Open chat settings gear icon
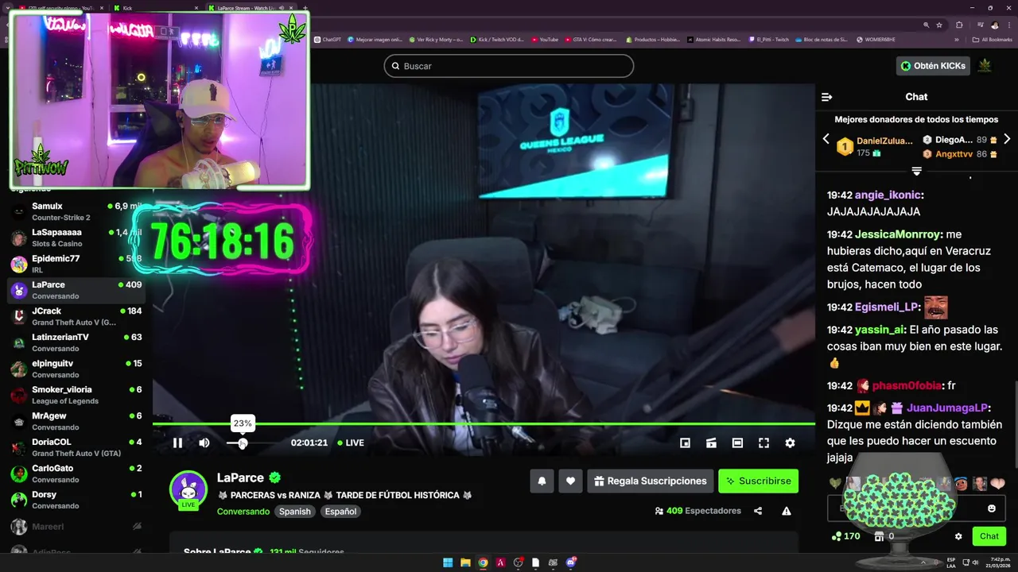Image resolution: width=1018 pixels, height=572 pixels. tap(958, 536)
